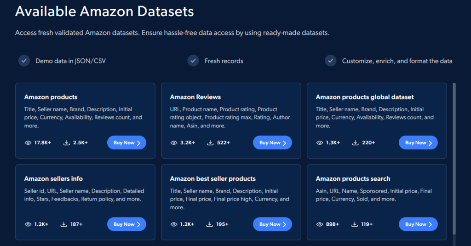The width and height of the screenshot is (471, 246).
Task: Open the Amazon products search title
Action: [353, 179]
